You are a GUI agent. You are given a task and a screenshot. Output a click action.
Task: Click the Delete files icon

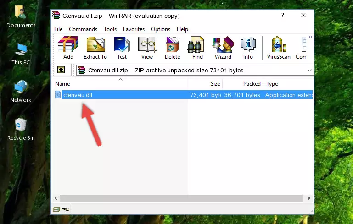[x=173, y=48]
